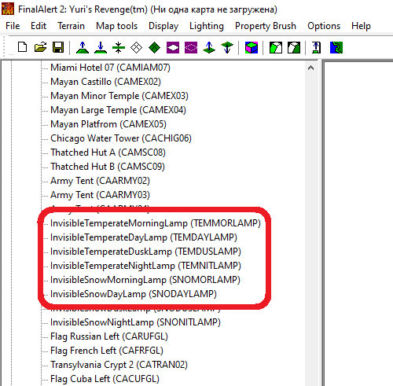Select Transylvania Crypt 2 (CATRAN02)
The image size is (393, 386).
click(119, 365)
